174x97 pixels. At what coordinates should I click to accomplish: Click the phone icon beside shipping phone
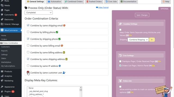[60, 39]
